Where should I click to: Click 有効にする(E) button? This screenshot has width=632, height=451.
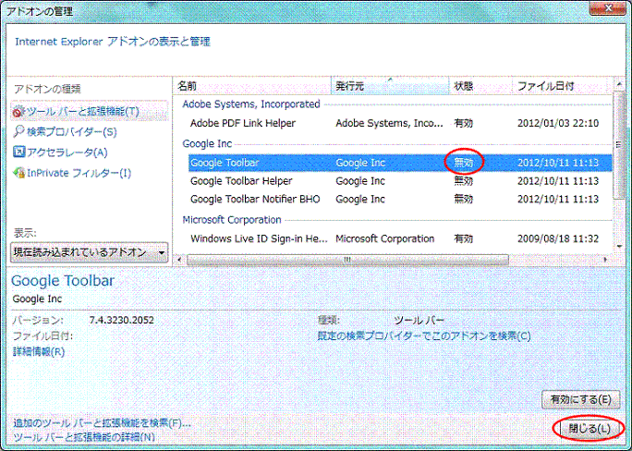(x=581, y=399)
